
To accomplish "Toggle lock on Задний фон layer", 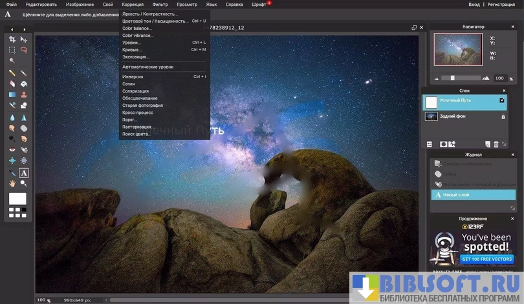I will (503, 116).
